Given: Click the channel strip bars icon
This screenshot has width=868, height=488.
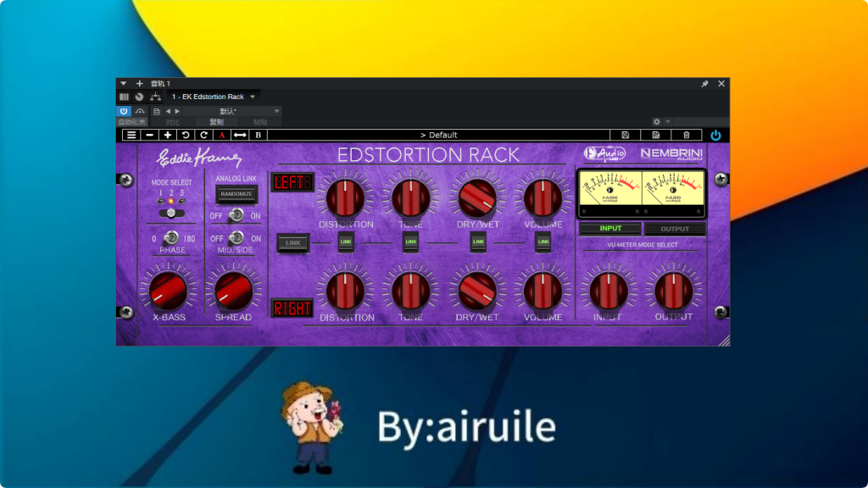Looking at the screenshot, I should 124,97.
